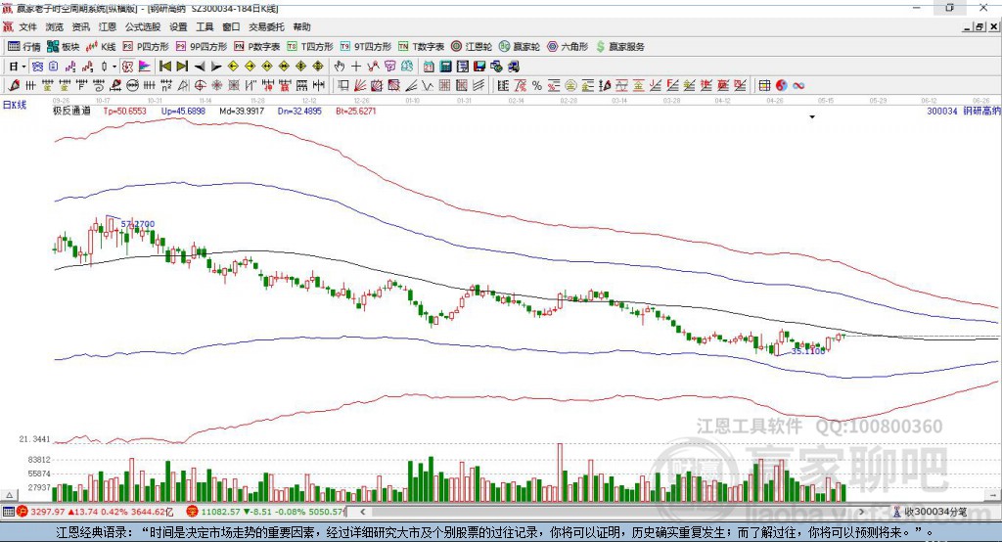Open the 六角形 hexagon tool
Image resolution: width=1002 pixels, height=542 pixels.
(x=568, y=47)
